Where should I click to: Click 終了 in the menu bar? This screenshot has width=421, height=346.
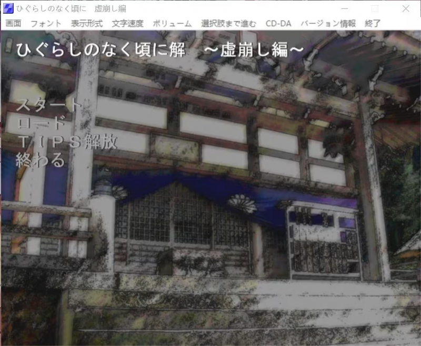coord(373,24)
